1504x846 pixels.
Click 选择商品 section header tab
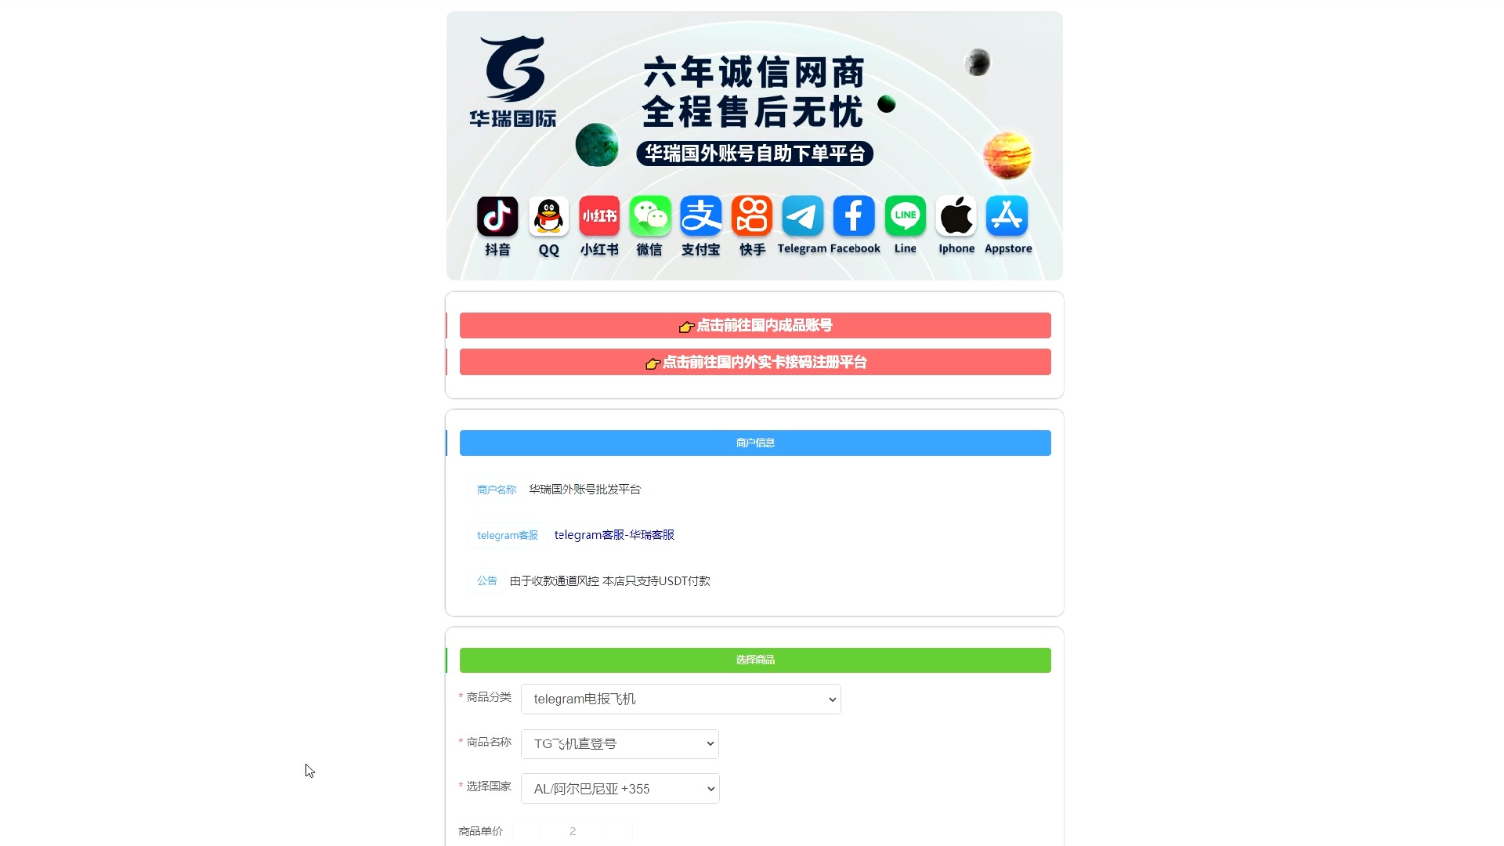tap(754, 659)
